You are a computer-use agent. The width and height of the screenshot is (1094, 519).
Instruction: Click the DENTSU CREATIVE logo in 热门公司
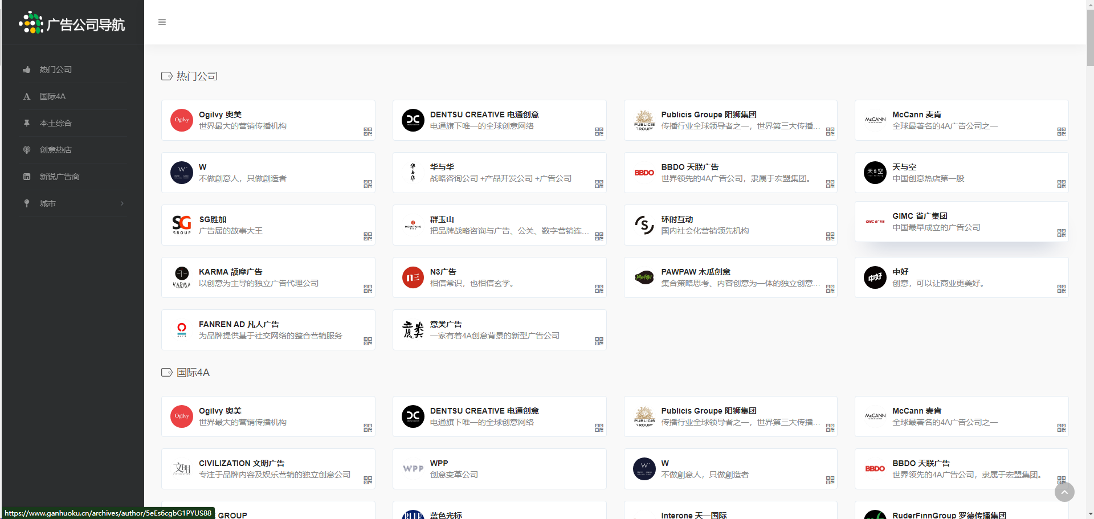(413, 120)
